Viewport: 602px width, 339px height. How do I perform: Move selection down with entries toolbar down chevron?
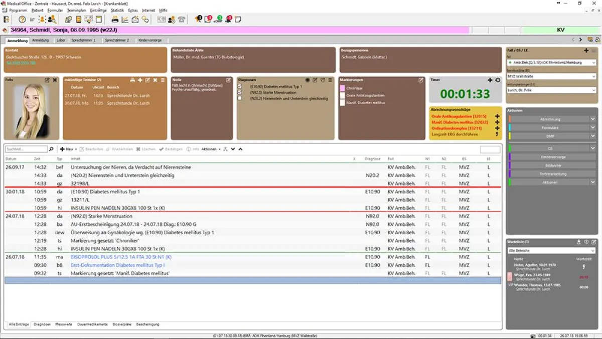[233, 149]
